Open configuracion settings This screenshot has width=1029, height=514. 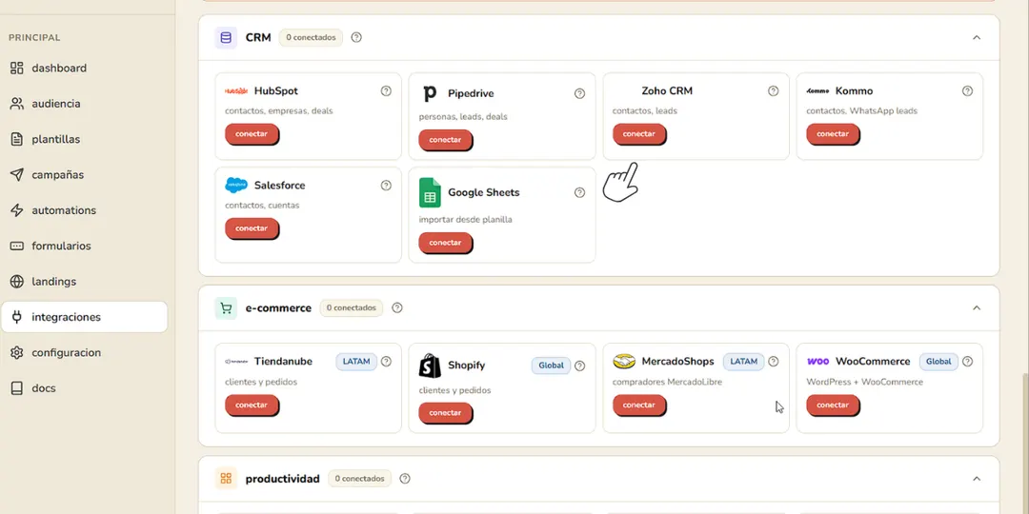click(84, 353)
